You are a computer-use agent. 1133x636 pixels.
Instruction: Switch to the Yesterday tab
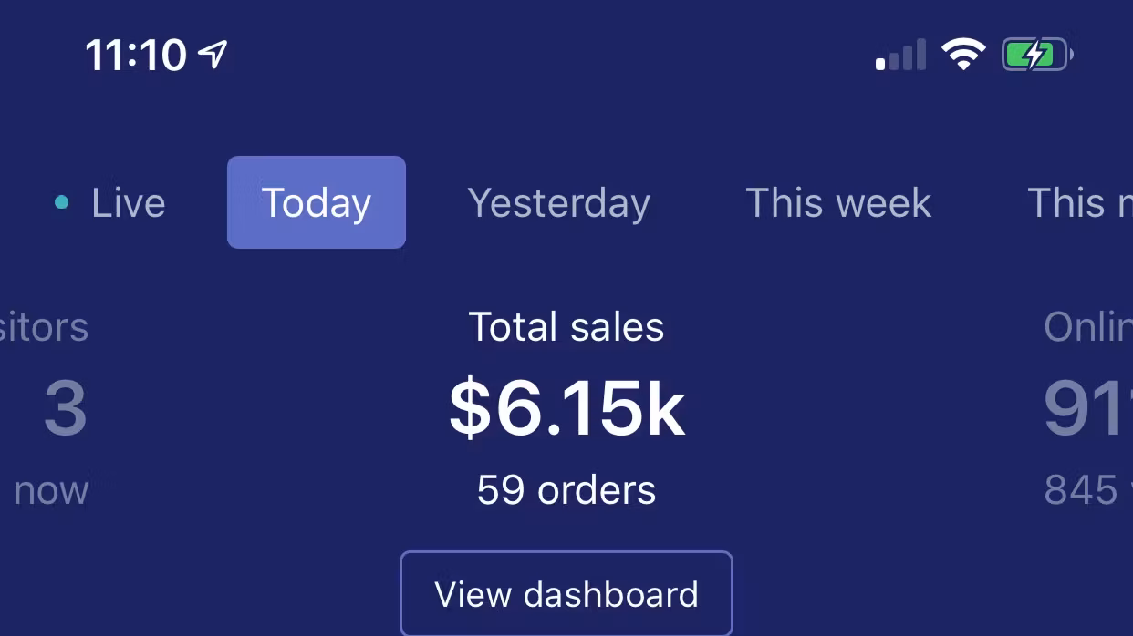558,202
